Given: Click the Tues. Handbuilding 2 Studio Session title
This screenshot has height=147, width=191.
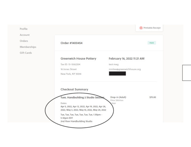Looking at the screenshot, I should coord(82,97).
